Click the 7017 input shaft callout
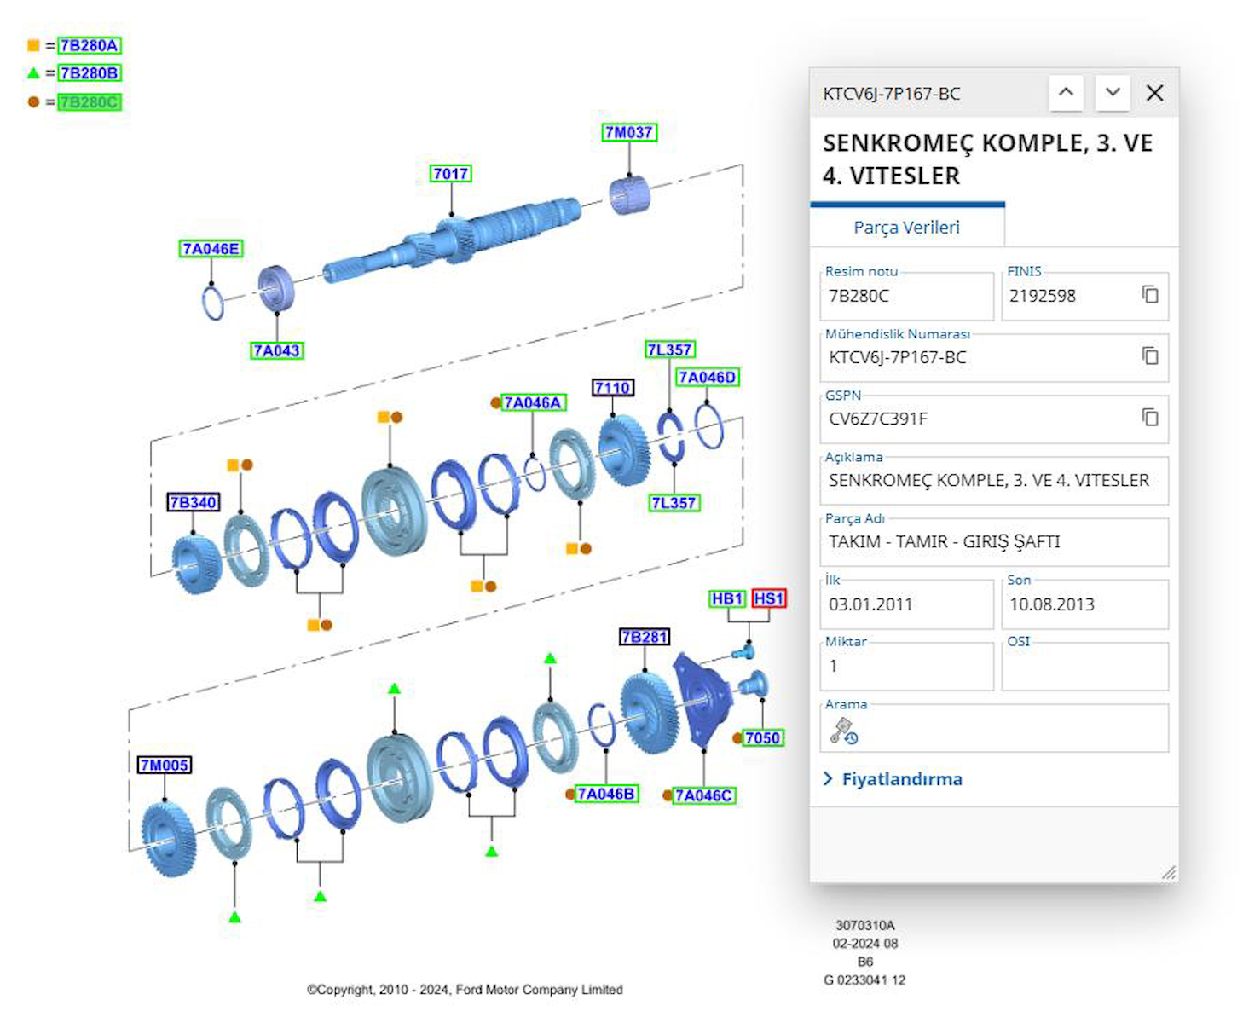1243x1023 pixels. 451,174
